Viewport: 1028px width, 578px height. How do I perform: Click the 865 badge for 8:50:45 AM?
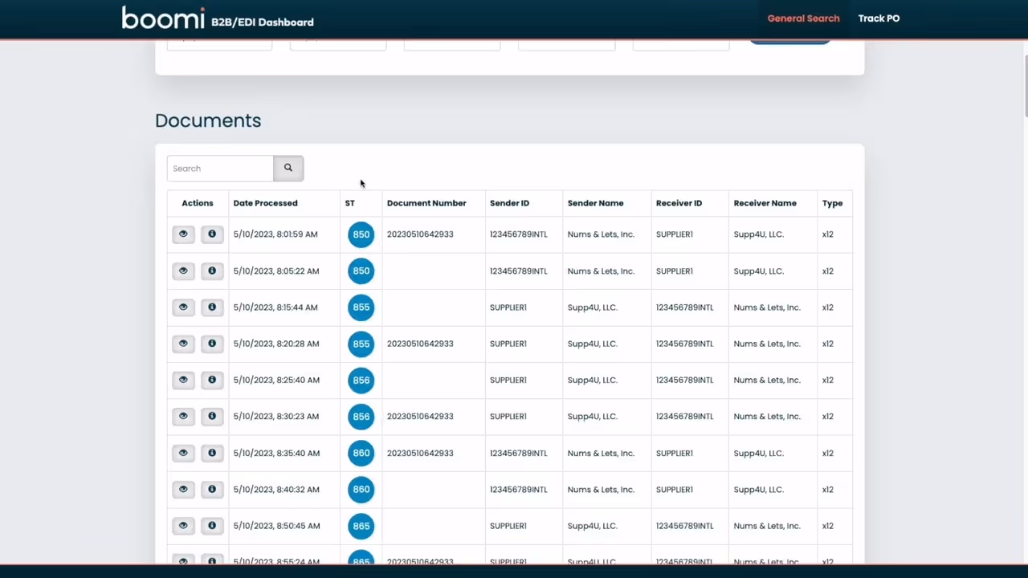coord(361,526)
